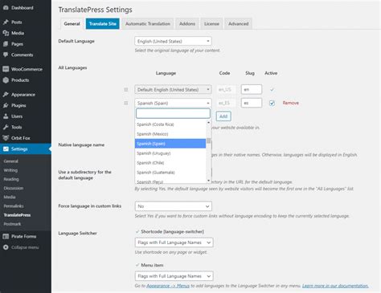
Task: Click the WooCommerce icon
Action: [6, 69]
